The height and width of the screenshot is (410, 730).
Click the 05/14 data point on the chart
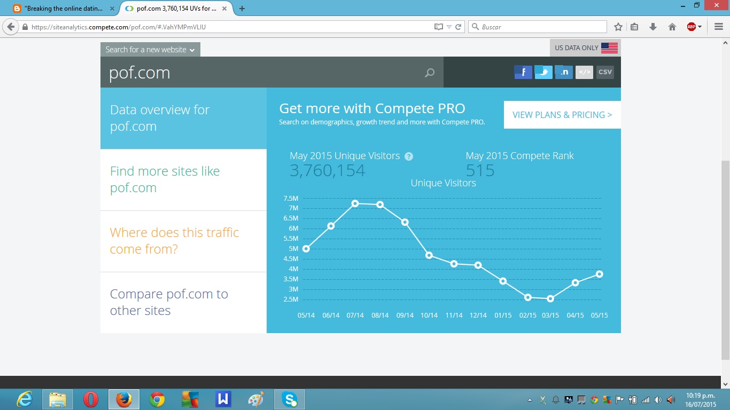click(x=306, y=249)
